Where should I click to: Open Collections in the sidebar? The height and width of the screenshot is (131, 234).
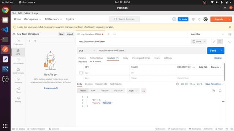[x=18, y=42]
